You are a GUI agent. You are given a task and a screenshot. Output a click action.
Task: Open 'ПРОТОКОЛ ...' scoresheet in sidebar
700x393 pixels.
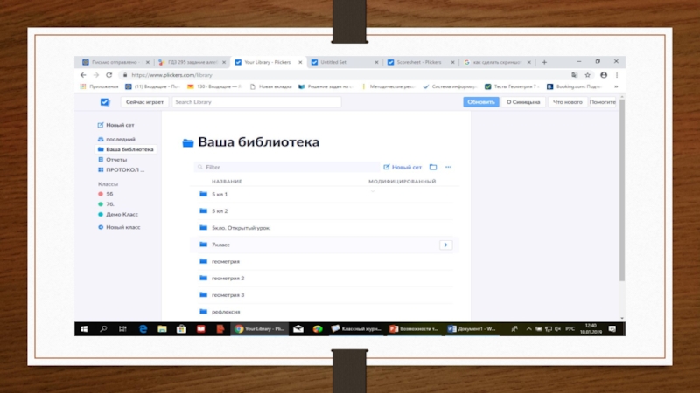coord(122,169)
